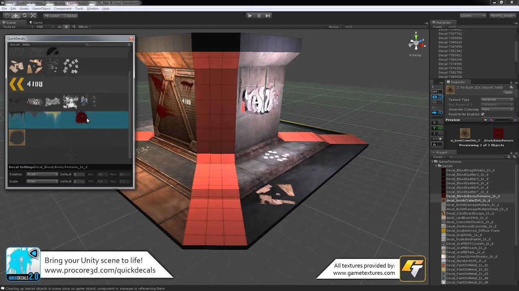Click the Step frame button
519x291 pixels.
tap(268, 15)
